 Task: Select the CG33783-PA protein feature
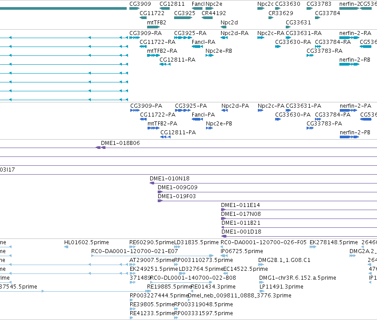point(310,128)
